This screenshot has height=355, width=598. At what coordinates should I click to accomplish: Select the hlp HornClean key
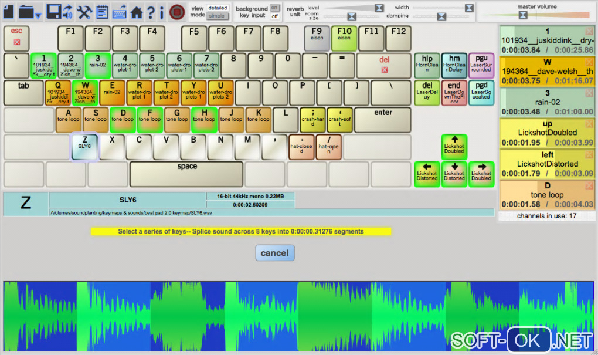pyautogui.click(x=427, y=66)
